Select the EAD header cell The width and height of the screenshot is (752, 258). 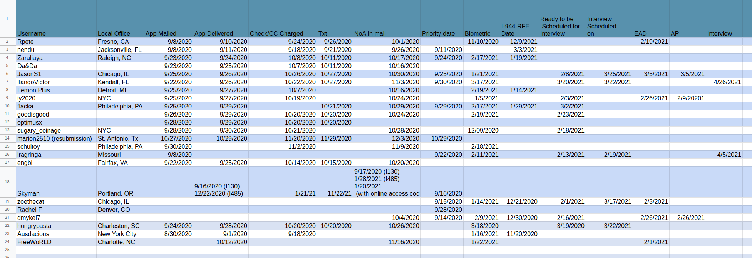[x=651, y=18]
